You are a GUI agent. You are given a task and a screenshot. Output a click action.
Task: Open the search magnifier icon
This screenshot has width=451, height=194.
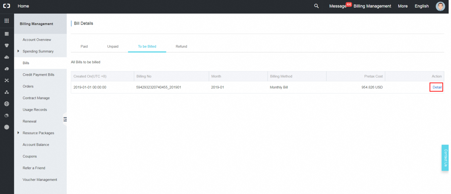[316, 6]
